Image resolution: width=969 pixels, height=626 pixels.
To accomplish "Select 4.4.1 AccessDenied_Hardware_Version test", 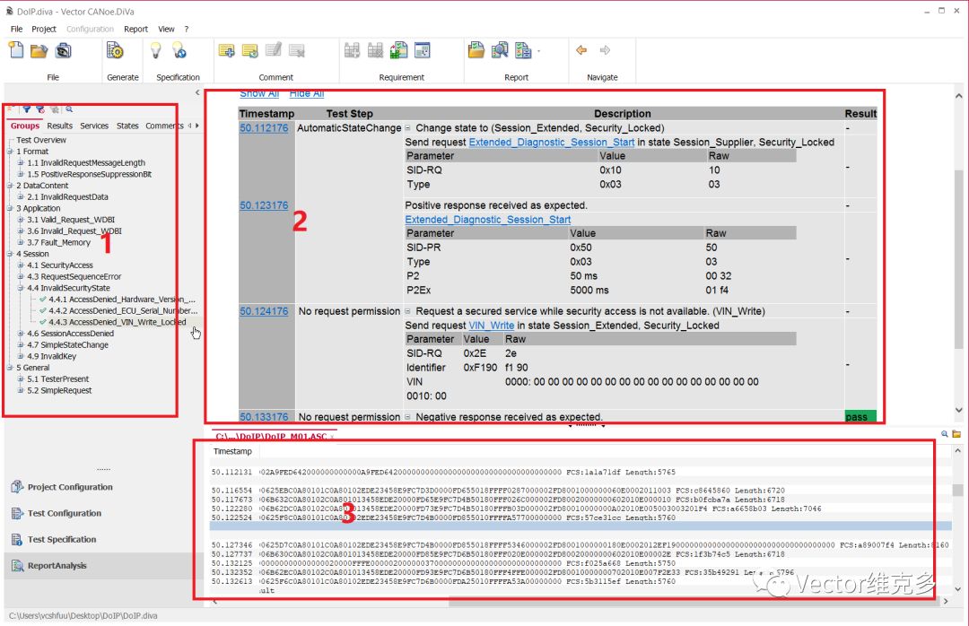I will pyautogui.click(x=122, y=299).
